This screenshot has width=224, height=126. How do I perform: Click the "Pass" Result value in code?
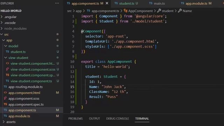coord(112,97)
